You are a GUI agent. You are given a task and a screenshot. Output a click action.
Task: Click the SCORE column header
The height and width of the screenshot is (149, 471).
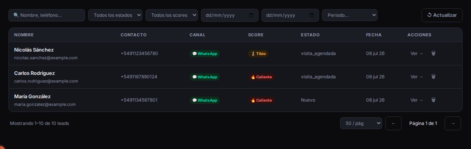(x=256, y=35)
